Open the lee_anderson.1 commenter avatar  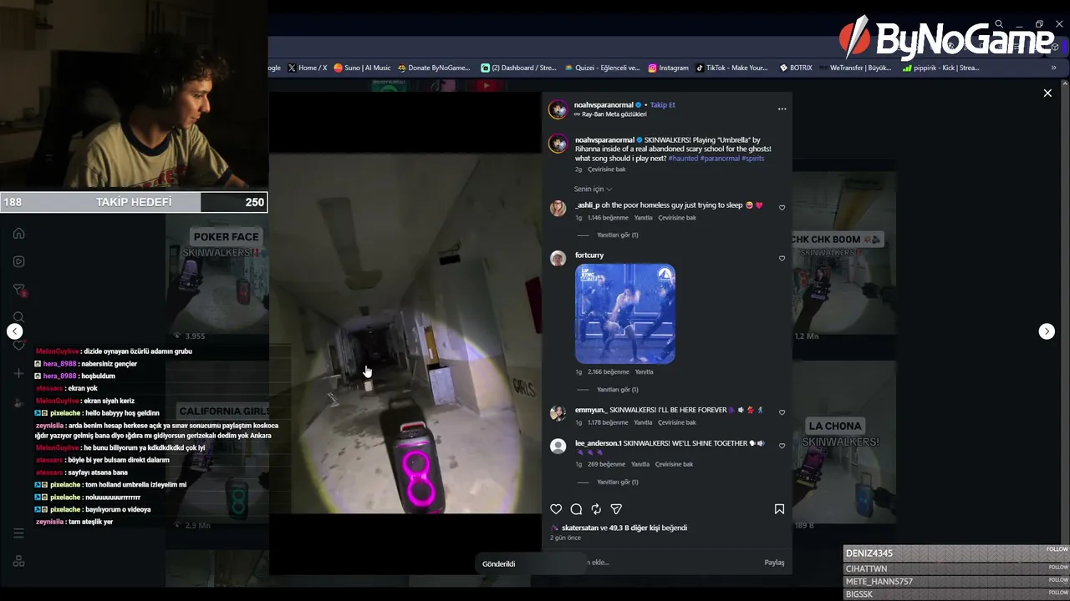558,447
